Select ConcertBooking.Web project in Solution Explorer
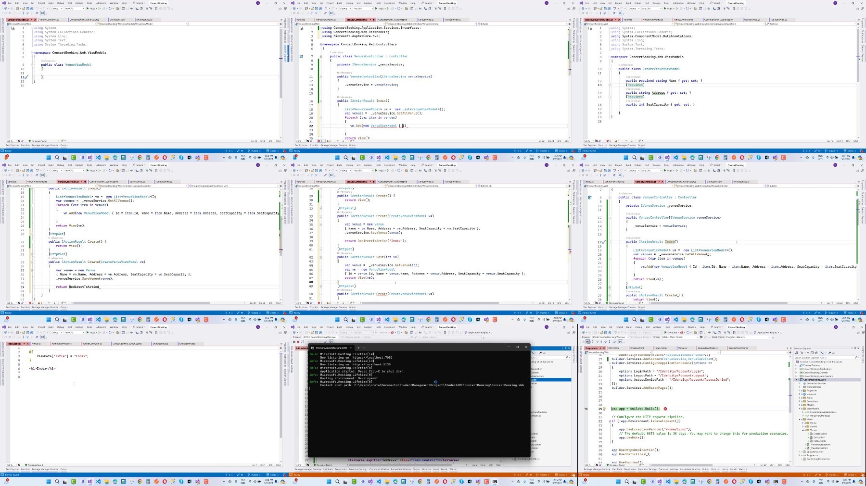This screenshot has height=486, width=866. (815, 380)
